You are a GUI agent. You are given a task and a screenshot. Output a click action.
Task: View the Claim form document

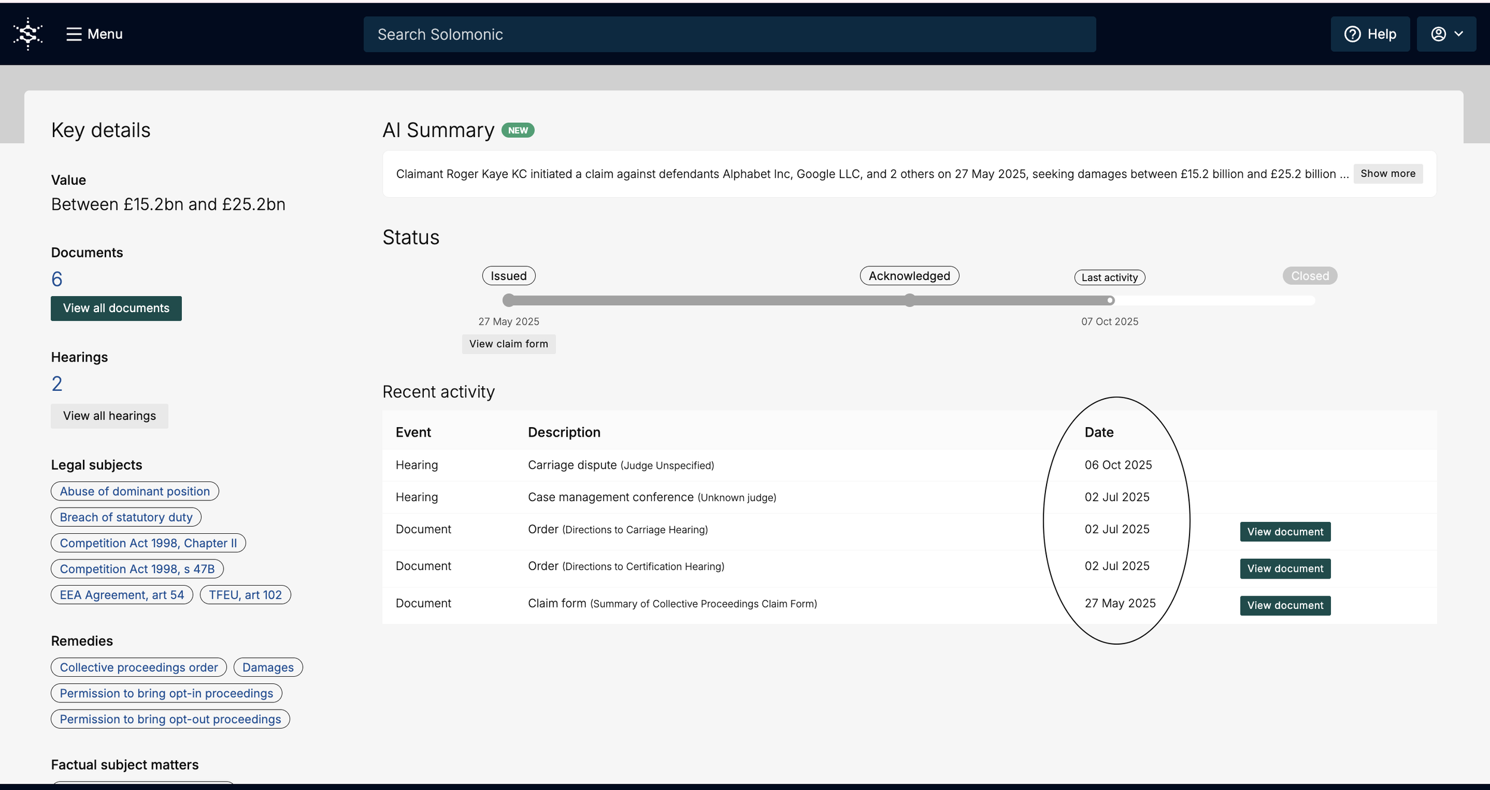[x=1284, y=605]
